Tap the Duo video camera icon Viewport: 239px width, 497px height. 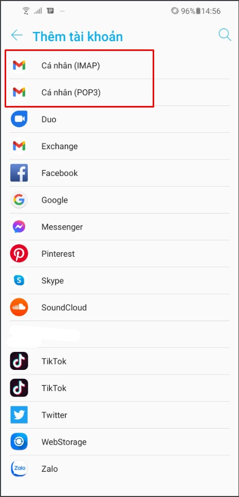pyautogui.click(x=19, y=119)
